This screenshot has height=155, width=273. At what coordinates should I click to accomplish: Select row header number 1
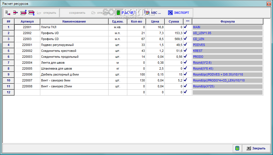tap(9, 27)
